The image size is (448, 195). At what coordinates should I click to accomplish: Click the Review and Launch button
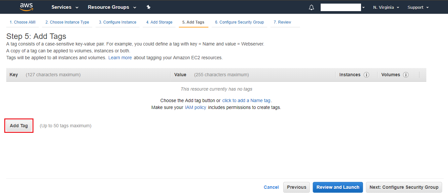[x=338, y=187]
